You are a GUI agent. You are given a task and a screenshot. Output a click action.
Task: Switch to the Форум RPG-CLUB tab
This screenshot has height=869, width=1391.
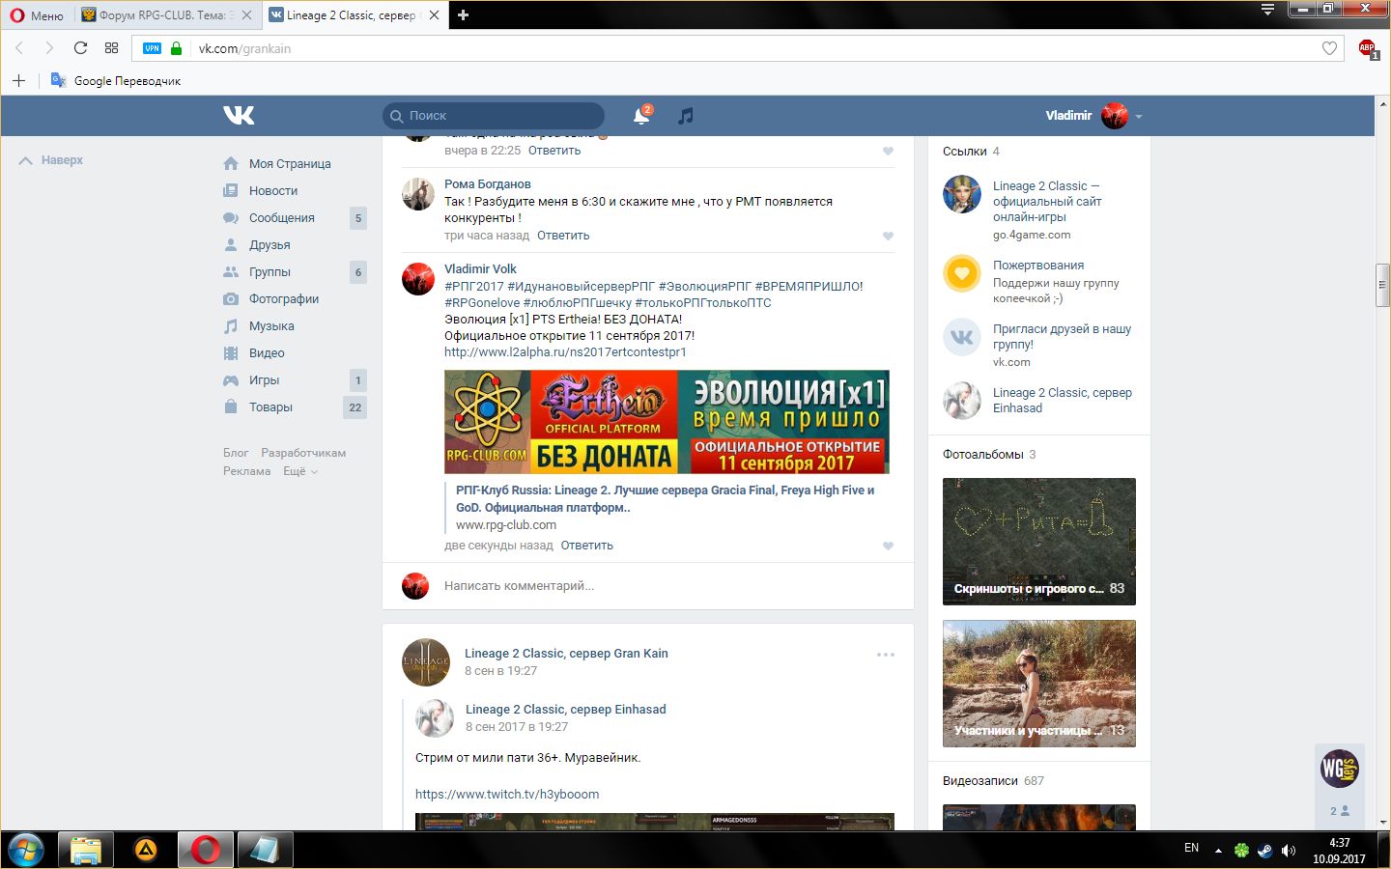click(159, 15)
